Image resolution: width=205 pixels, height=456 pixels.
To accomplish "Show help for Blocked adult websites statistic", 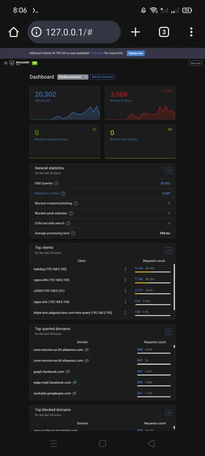I will coord(71,213).
